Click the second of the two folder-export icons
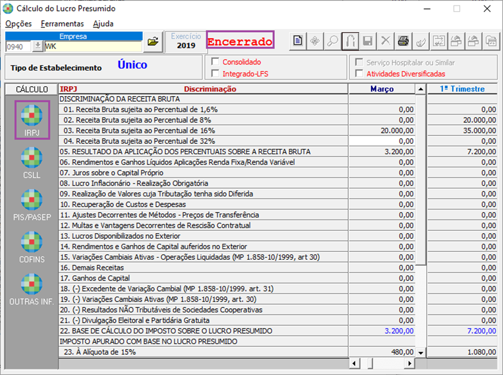The width and height of the screenshot is (503, 375). (473, 41)
